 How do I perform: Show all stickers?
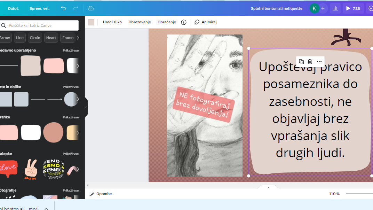click(x=71, y=154)
